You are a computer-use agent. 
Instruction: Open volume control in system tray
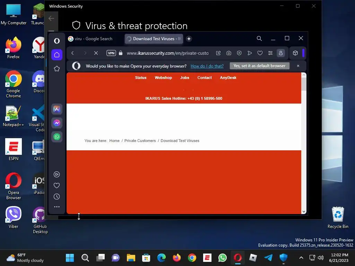[x=321, y=258]
